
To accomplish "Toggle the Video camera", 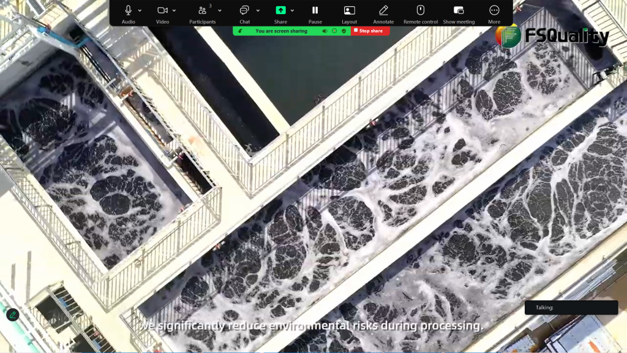I will 162,10.
